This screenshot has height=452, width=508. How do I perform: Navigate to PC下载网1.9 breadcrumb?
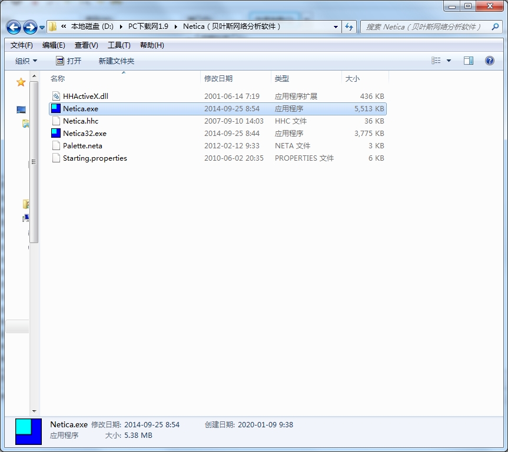(x=148, y=26)
